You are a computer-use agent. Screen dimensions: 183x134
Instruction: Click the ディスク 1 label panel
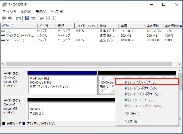[x=14, y=109]
